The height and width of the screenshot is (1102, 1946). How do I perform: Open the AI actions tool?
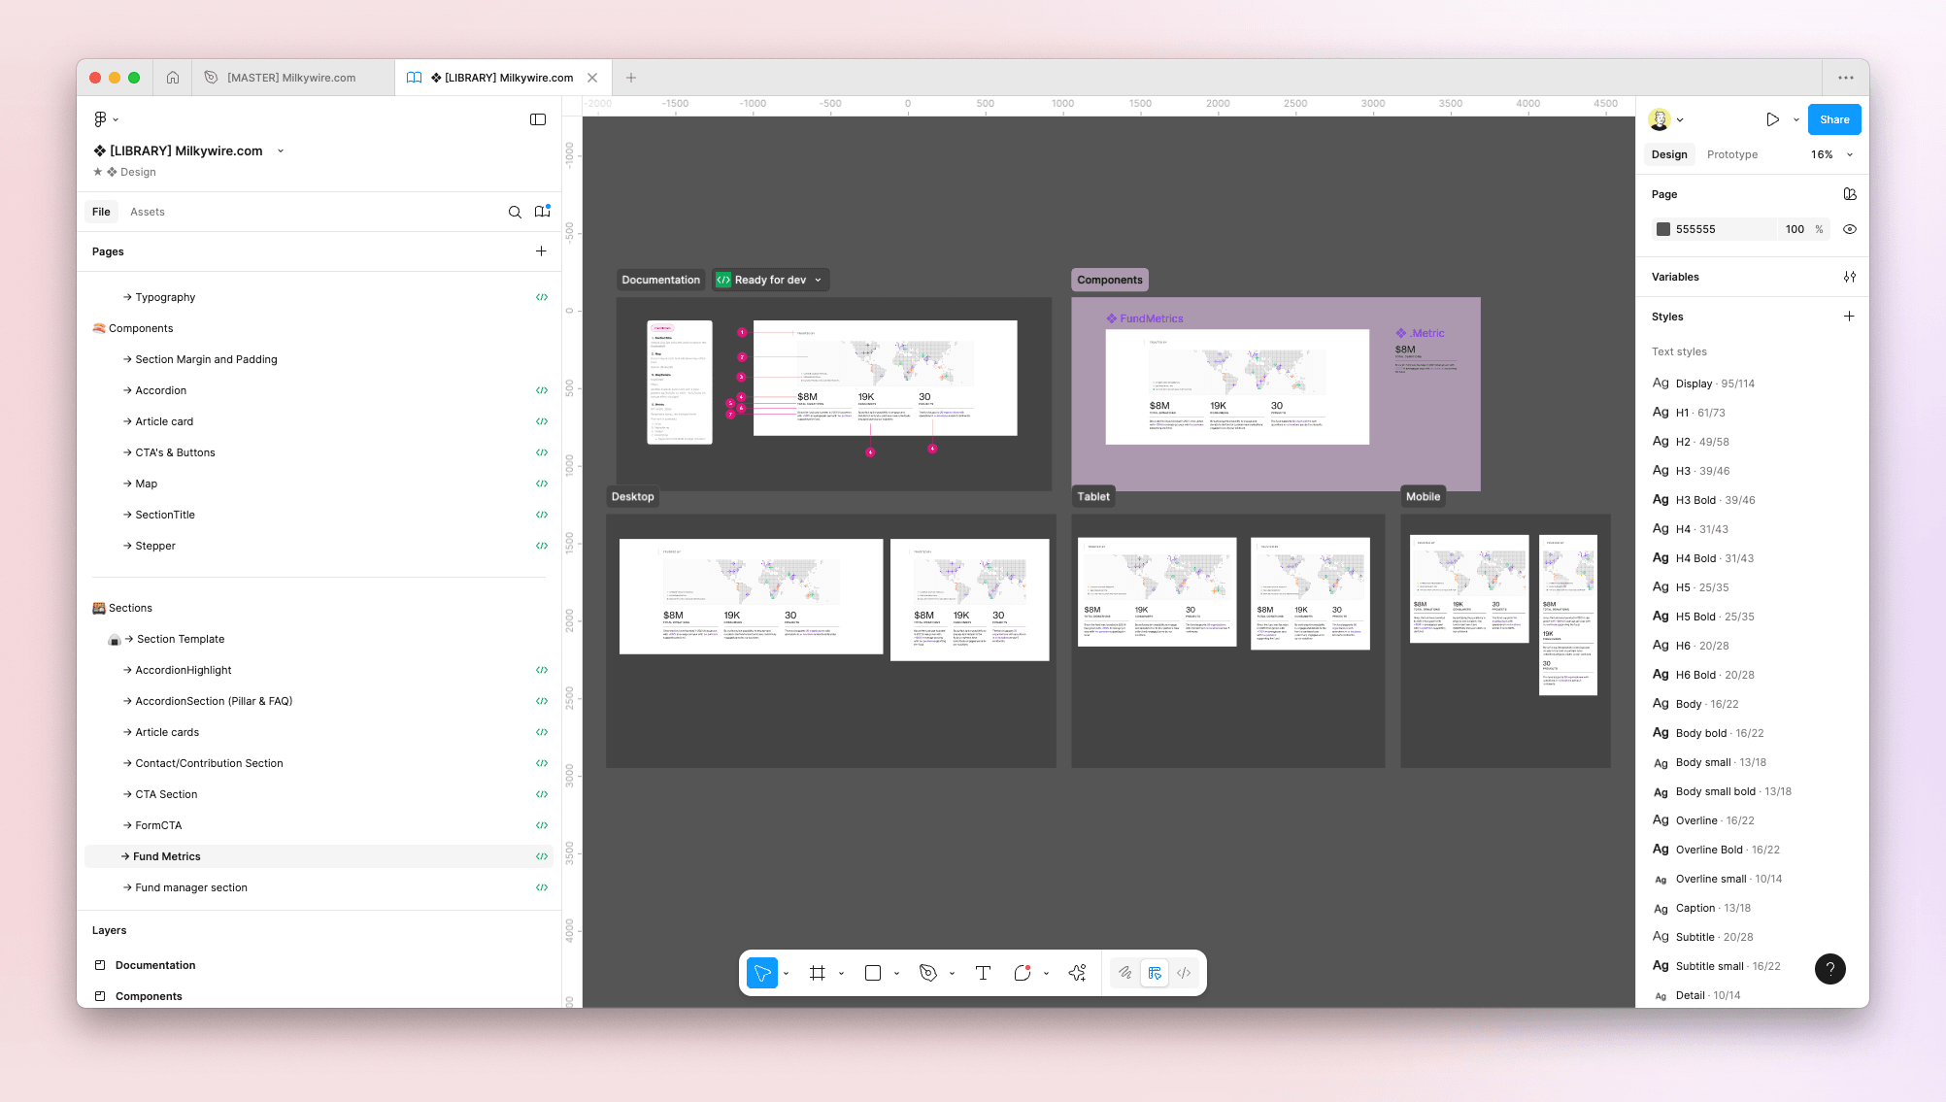1077,973
